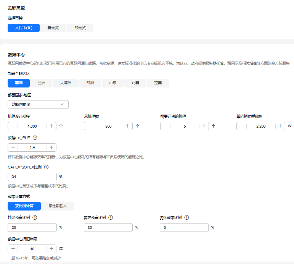This screenshot has width=294, height=264.
Task: Click the 总机柜数 value 800
Action: [108, 126]
